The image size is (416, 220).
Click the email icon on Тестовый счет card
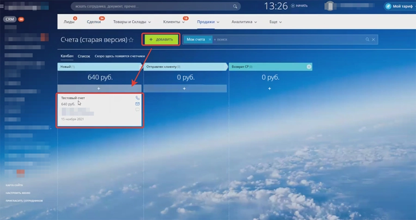[x=137, y=104]
